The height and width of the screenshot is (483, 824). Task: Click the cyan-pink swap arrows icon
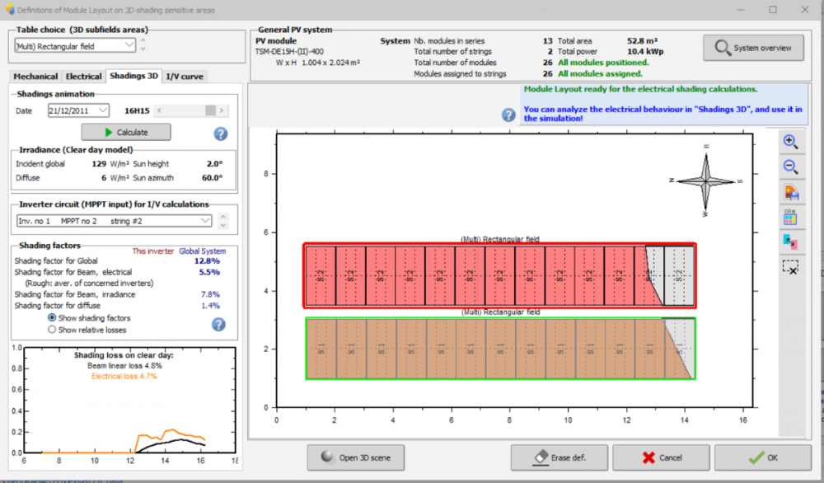tap(790, 242)
